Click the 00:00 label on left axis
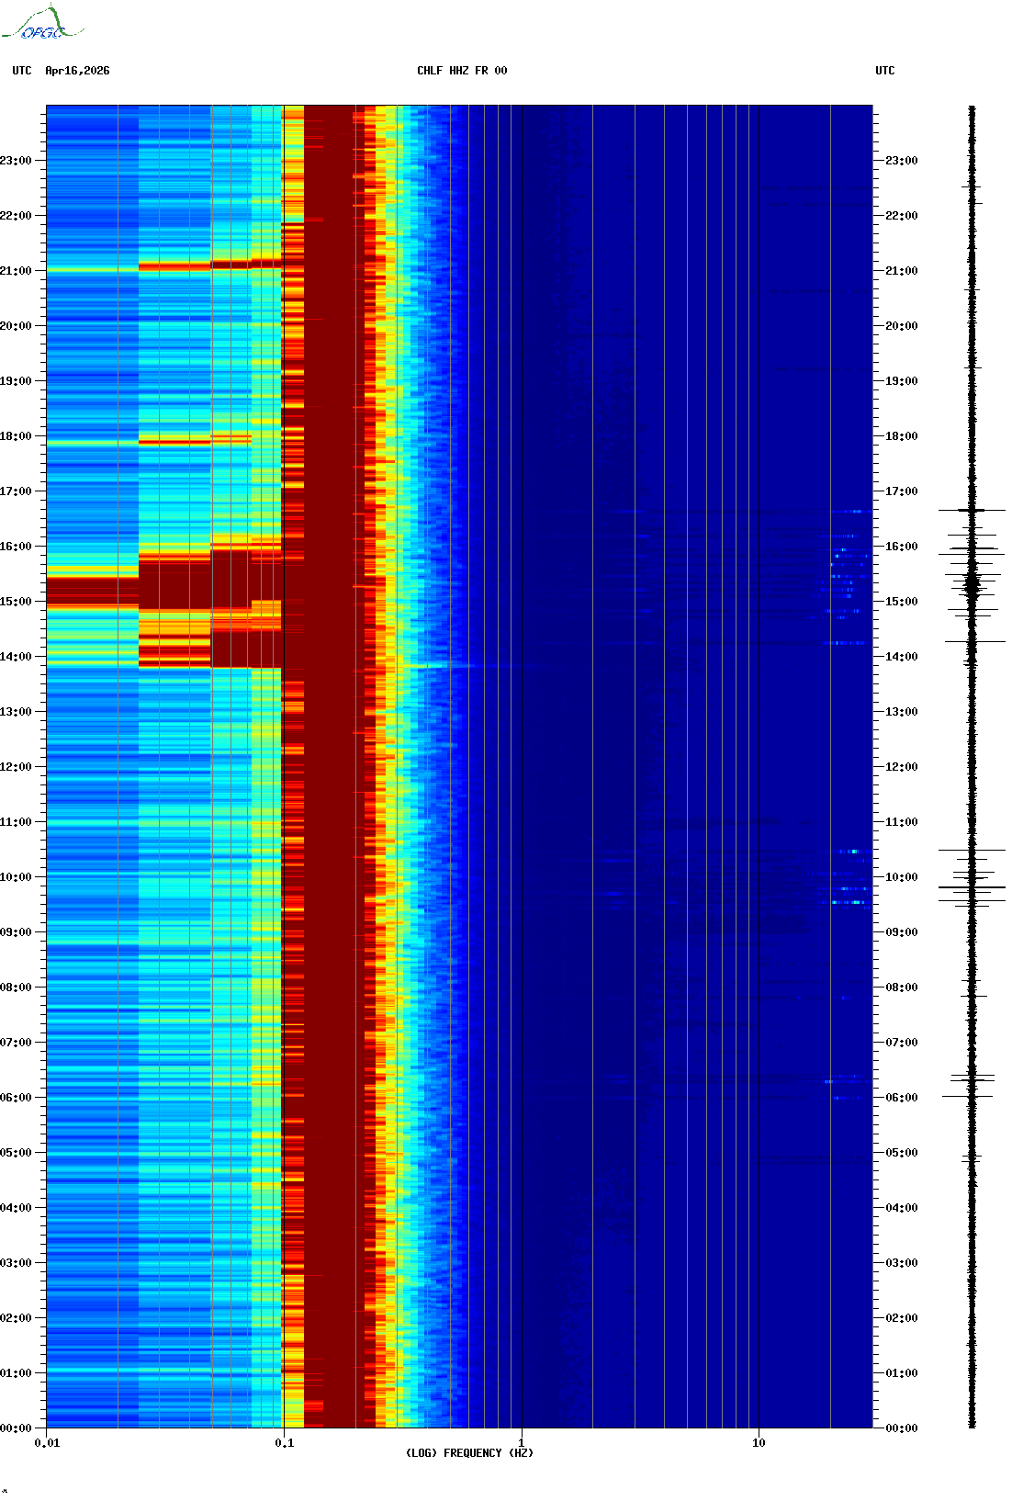The height and width of the screenshot is (1501, 1012). pyautogui.click(x=17, y=1428)
